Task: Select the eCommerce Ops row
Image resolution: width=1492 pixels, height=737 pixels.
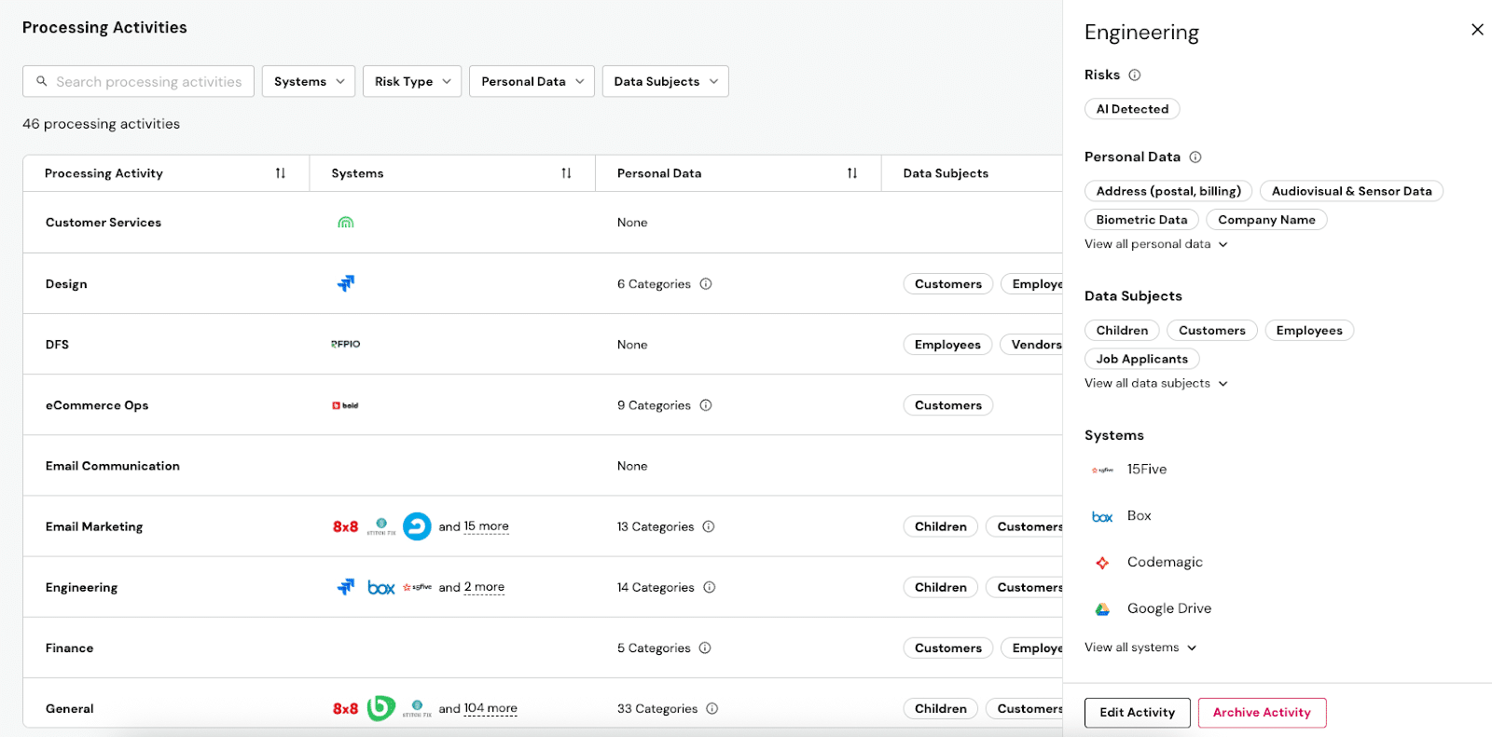Action: pyautogui.click(x=97, y=405)
